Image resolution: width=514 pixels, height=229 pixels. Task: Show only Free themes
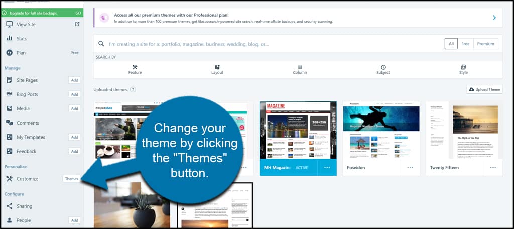click(x=465, y=44)
